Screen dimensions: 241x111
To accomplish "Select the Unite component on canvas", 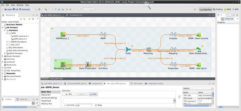I will pos(128,49).
